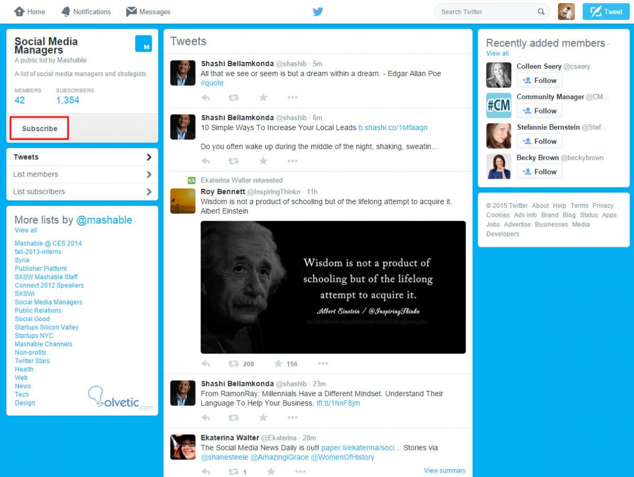The width and height of the screenshot is (634, 477).
Task: Open the Public Relations list
Action: (x=38, y=310)
